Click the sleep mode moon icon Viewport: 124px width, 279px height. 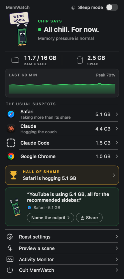tap(73, 7)
